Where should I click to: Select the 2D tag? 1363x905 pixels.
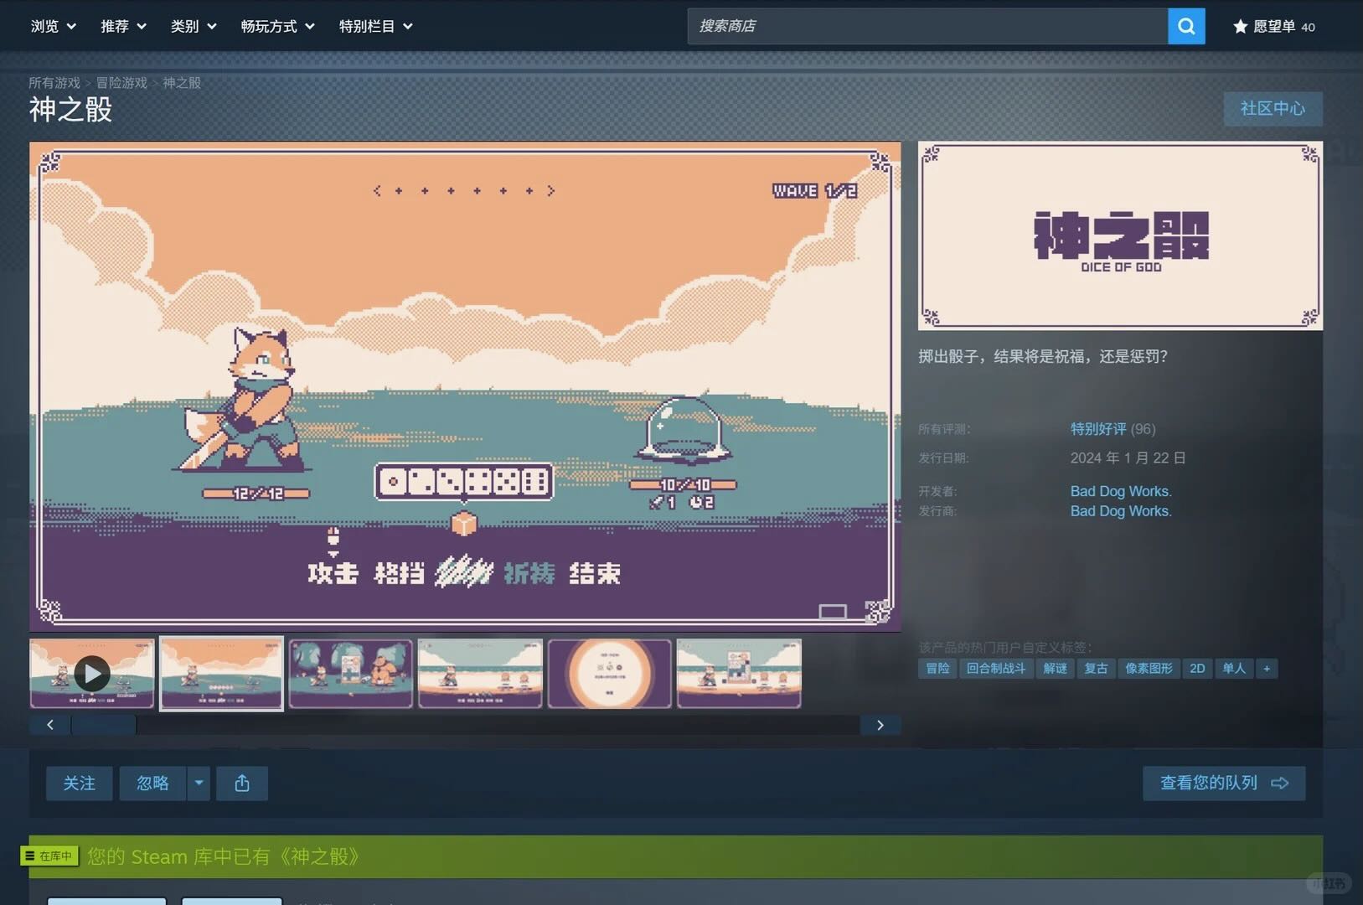click(x=1197, y=669)
